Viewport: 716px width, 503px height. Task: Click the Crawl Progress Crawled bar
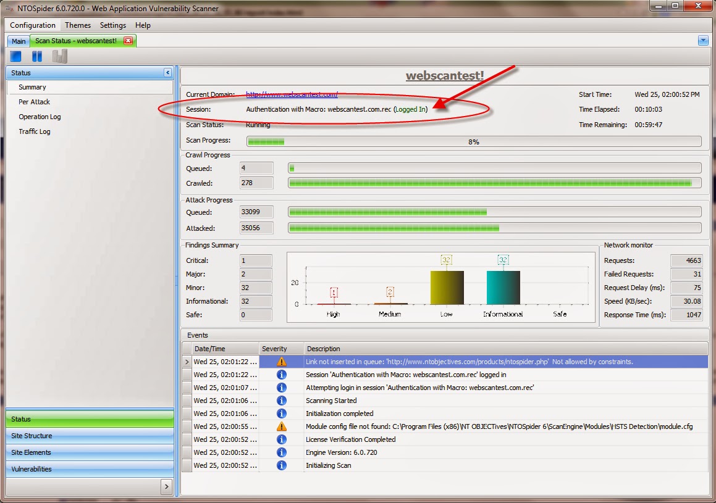tap(495, 183)
